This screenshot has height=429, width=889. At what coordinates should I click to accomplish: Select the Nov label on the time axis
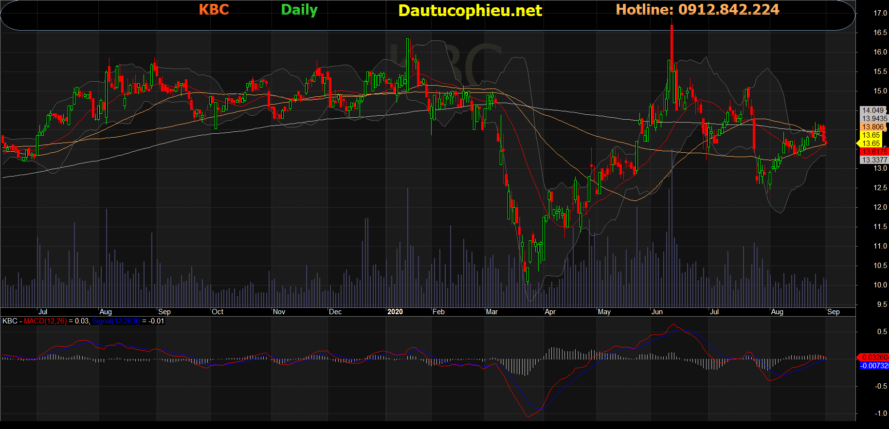click(x=279, y=312)
